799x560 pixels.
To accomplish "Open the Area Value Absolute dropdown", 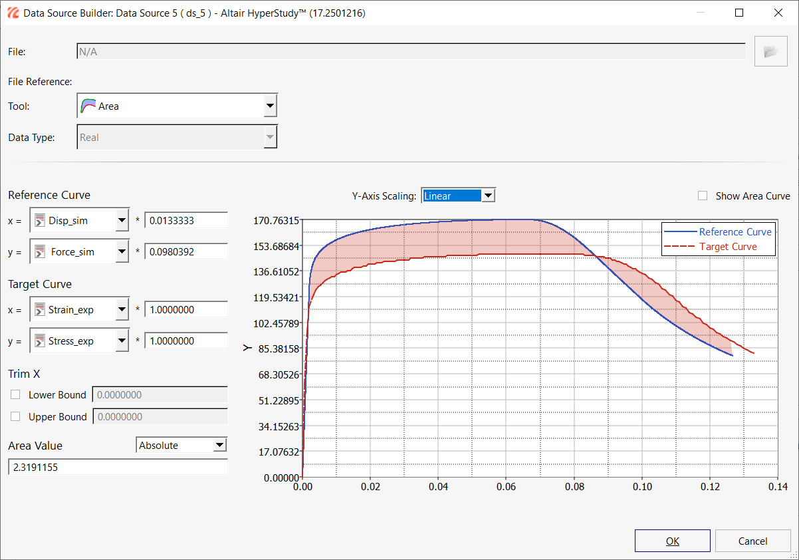I will click(x=219, y=446).
